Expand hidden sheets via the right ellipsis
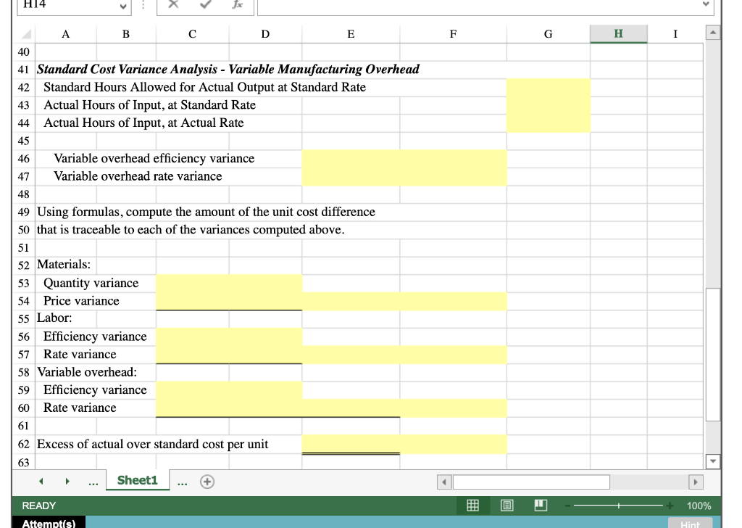This screenshot has width=742, height=528. [x=181, y=481]
